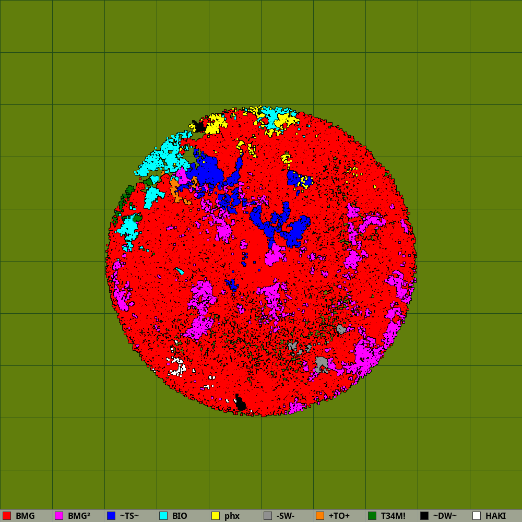This screenshot has width=522, height=522.
Task: Click the yellow phx legend swatch
Action: pos(216,516)
